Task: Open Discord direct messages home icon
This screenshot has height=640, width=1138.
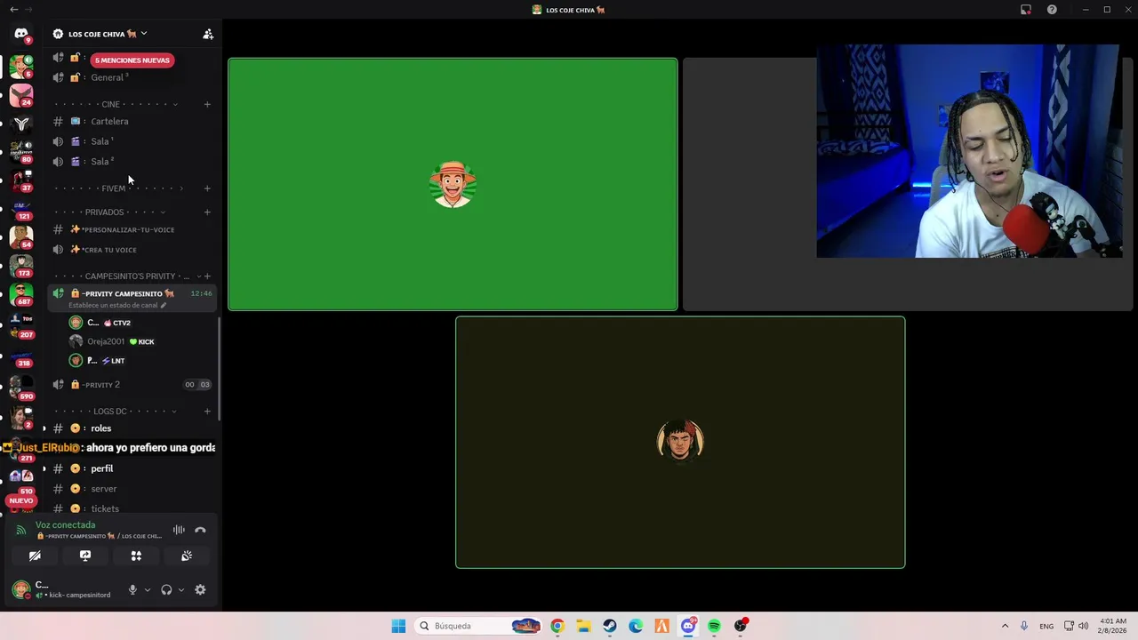Action: 20,34
